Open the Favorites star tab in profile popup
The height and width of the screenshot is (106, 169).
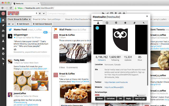pyautogui.click(x=125, y=23)
